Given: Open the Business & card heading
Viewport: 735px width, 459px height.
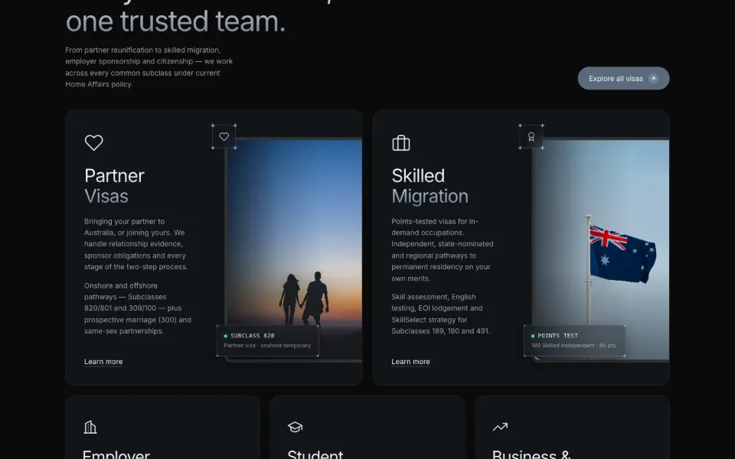Looking at the screenshot, I should click(x=531, y=454).
